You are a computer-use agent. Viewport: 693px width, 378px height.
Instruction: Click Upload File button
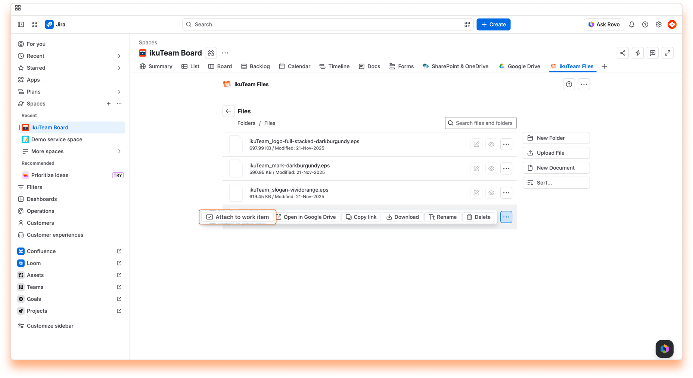(556, 153)
